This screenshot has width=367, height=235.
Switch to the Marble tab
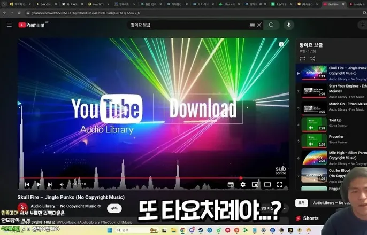tap(357, 4)
